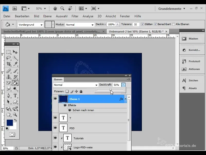Hide the Tutorials text layer
The width and height of the screenshot is (206, 155).
[55, 138]
